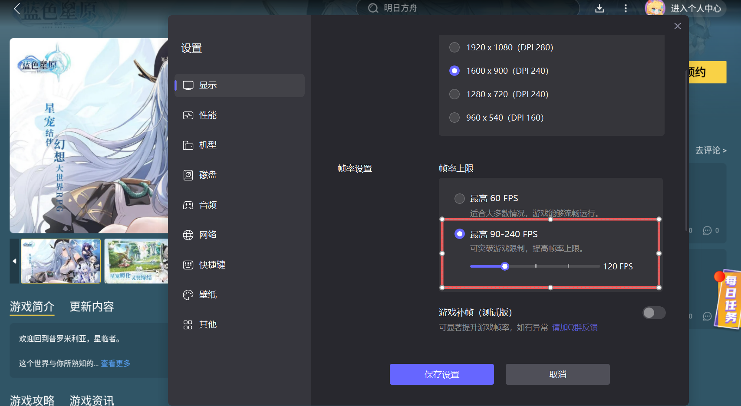The width and height of the screenshot is (741, 406).
Task: Switch to the 游戏资讯 tab
Action: 92,400
